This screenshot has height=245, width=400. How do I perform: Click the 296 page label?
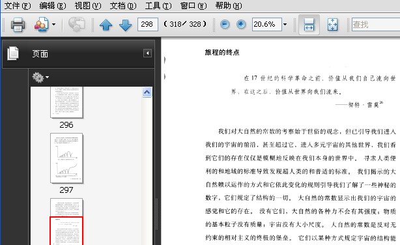tap(66, 125)
